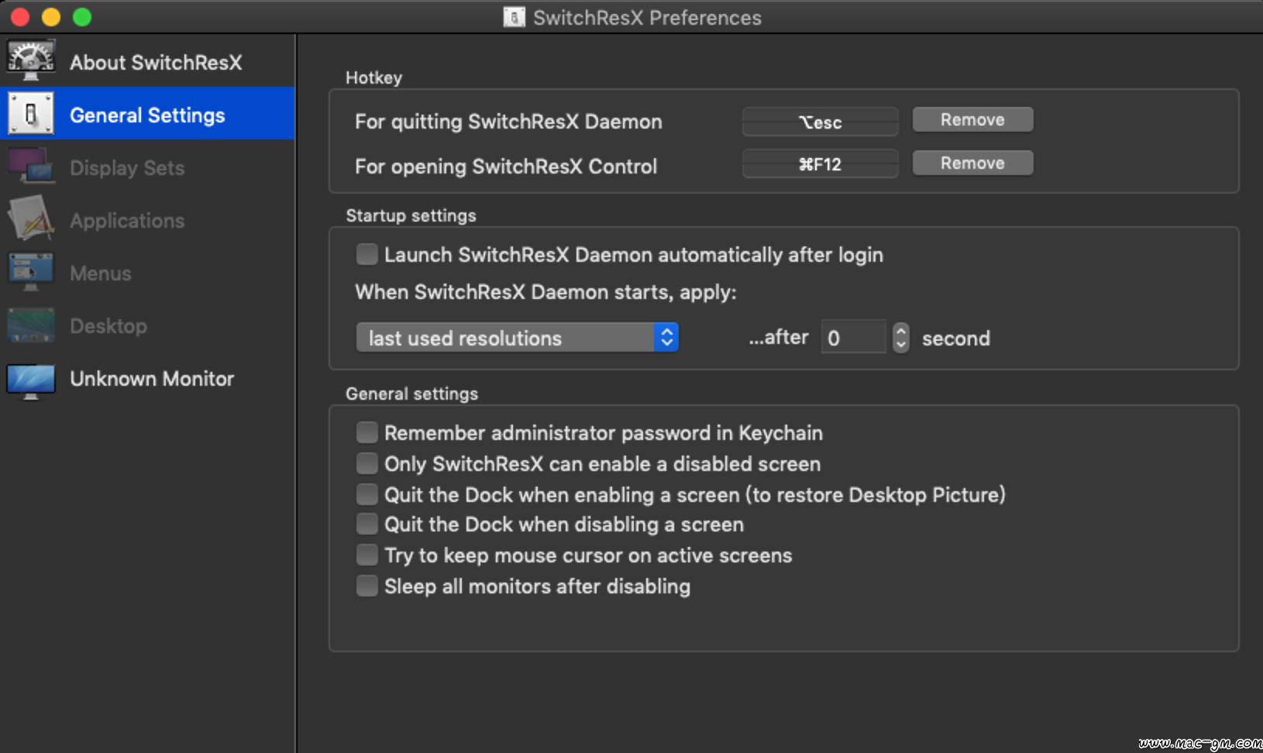1263x753 pixels.
Task: Click the 'second' unit label
Action: coord(956,339)
